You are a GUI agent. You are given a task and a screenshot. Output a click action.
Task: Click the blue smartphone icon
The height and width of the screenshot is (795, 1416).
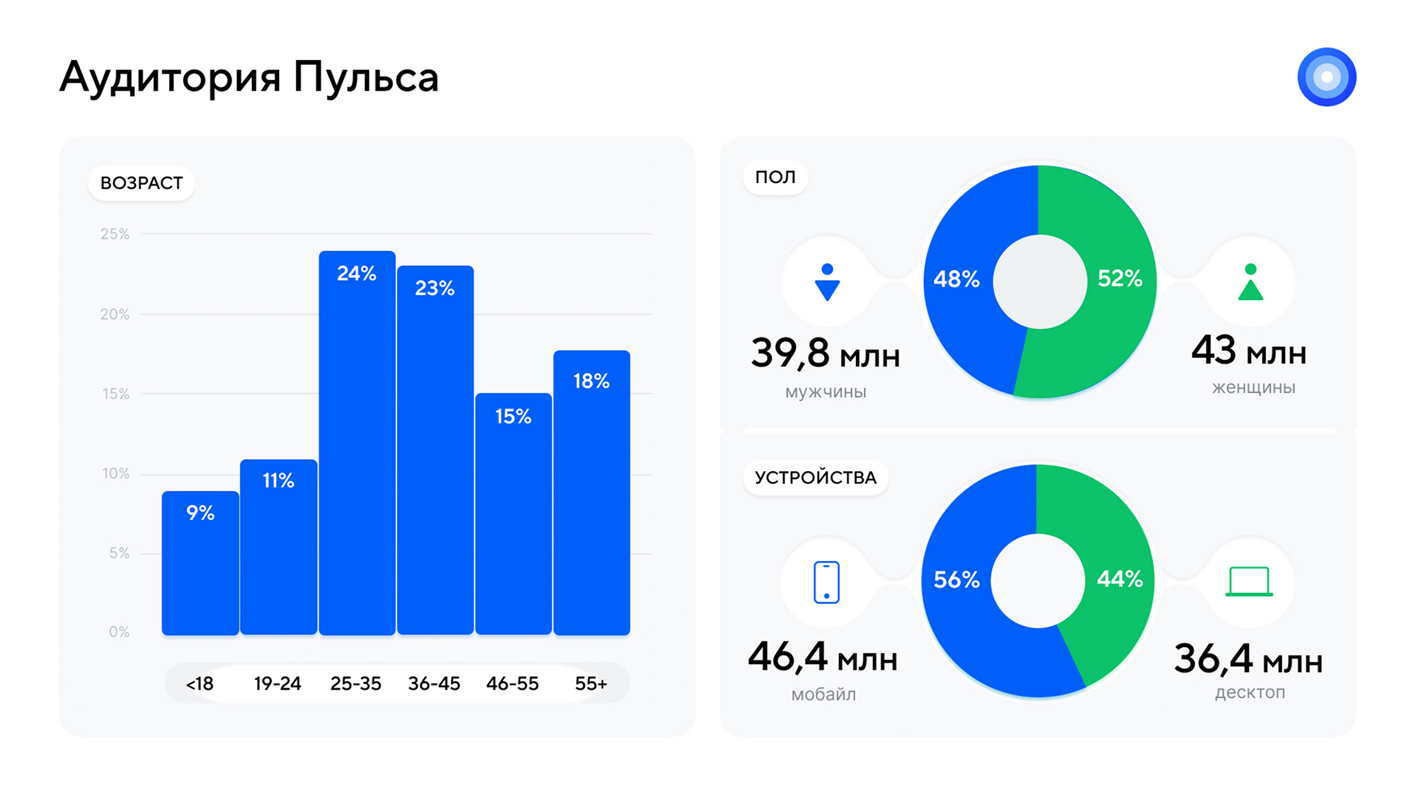(x=826, y=582)
